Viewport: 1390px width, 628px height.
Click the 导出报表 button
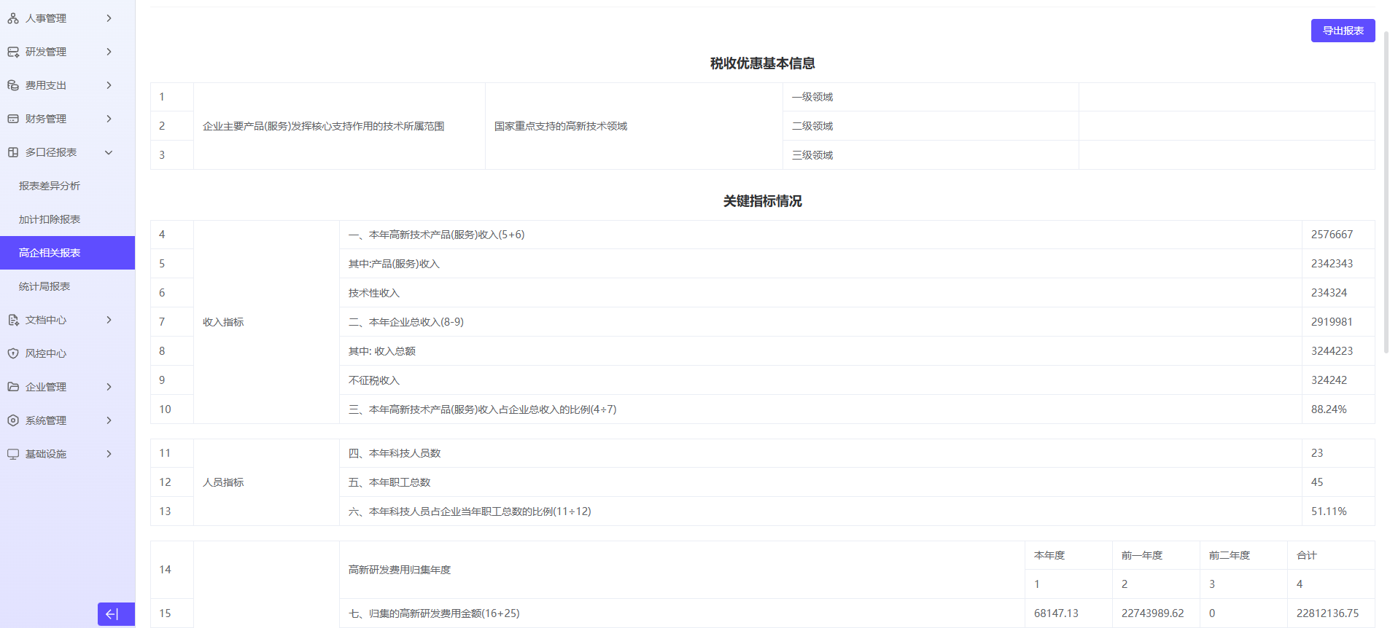coord(1343,31)
